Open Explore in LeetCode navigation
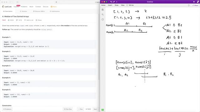 16,7
